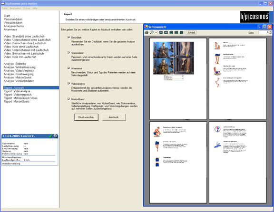Open the Hilfe menu

(x=35, y=8)
